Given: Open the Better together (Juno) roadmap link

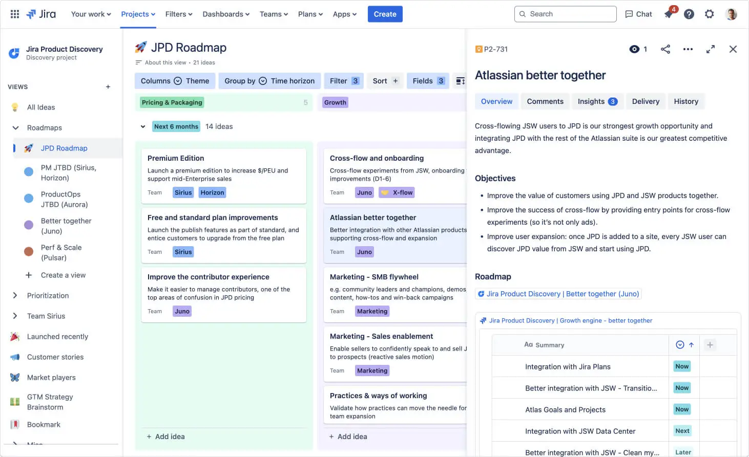Looking at the screenshot, I should [x=558, y=294].
